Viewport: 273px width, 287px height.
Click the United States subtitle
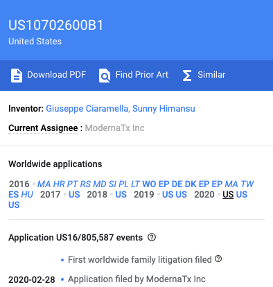pyautogui.click(x=35, y=42)
